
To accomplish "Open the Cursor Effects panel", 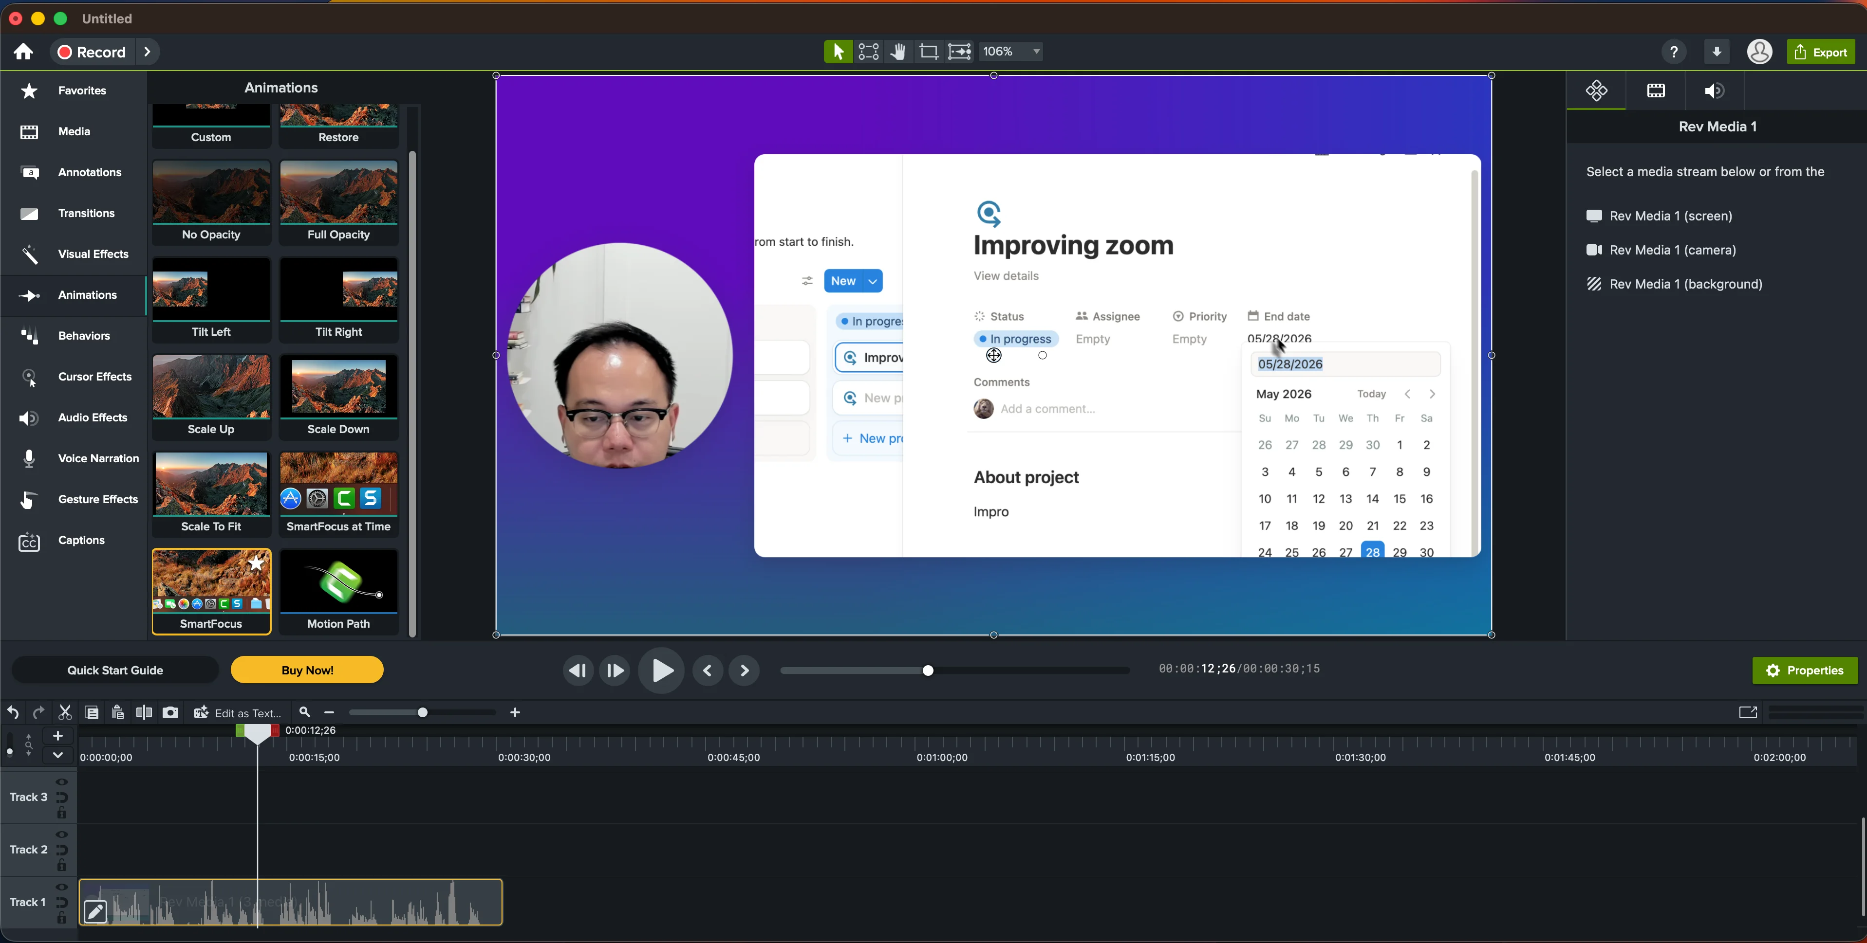I will click(74, 377).
